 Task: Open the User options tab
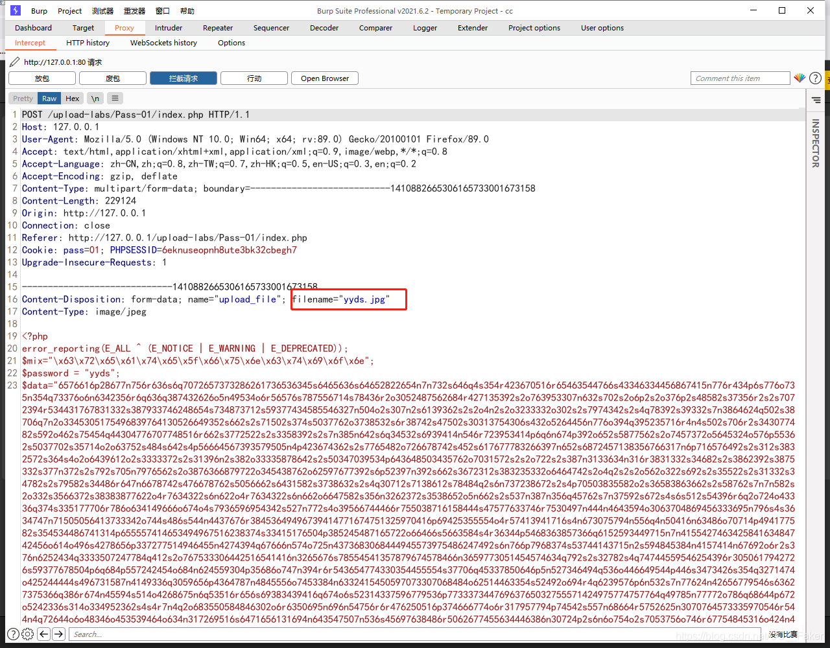click(x=602, y=28)
